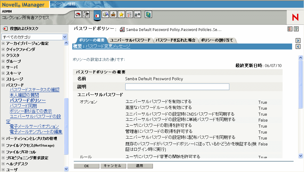This screenshot has width=304, height=172.
Task: Click the OK button
Action: pos(87,166)
